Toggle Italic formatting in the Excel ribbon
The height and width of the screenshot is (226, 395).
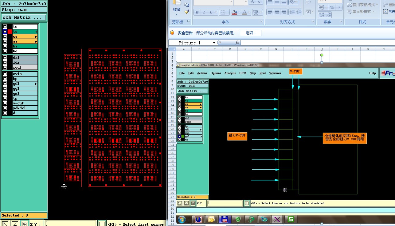tap(204, 12)
